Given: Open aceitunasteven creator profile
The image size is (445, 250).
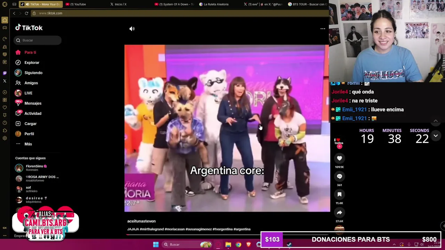Looking at the screenshot, I should 141,221.
